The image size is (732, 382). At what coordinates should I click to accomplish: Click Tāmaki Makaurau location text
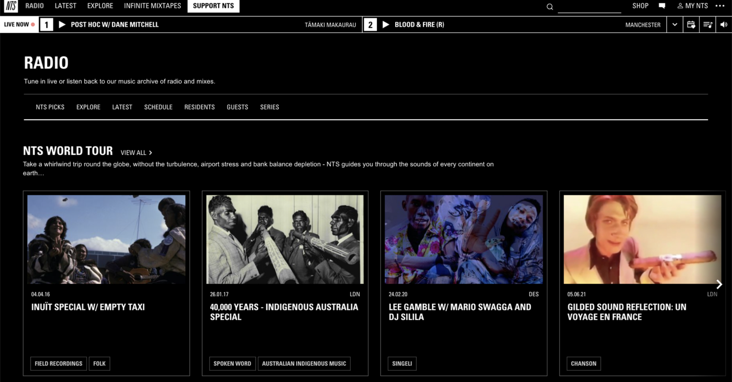(x=330, y=25)
